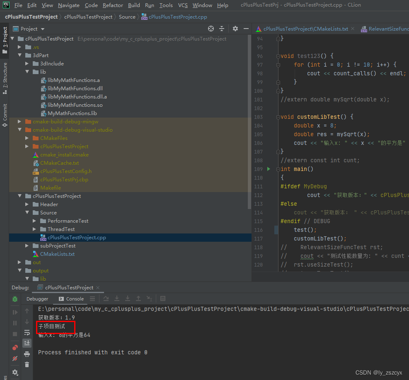The height and width of the screenshot is (380, 409).
Task: Open the debug settings gear menu
Action: click(15, 373)
